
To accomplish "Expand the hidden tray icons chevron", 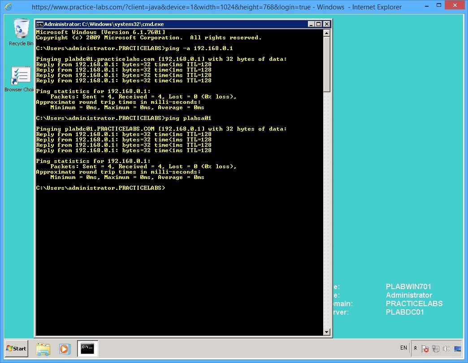I will coord(415,348).
